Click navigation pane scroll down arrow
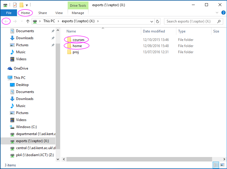227x169 pixels. coord(58,159)
